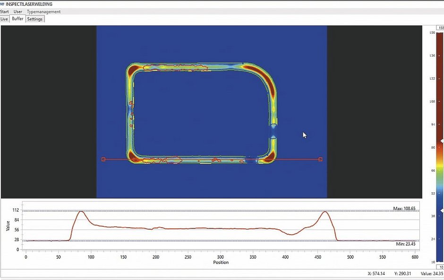Click the 10 minimum field below color scale
The height and width of the screenshot is (280, 444).
click(x=440, y=267)
